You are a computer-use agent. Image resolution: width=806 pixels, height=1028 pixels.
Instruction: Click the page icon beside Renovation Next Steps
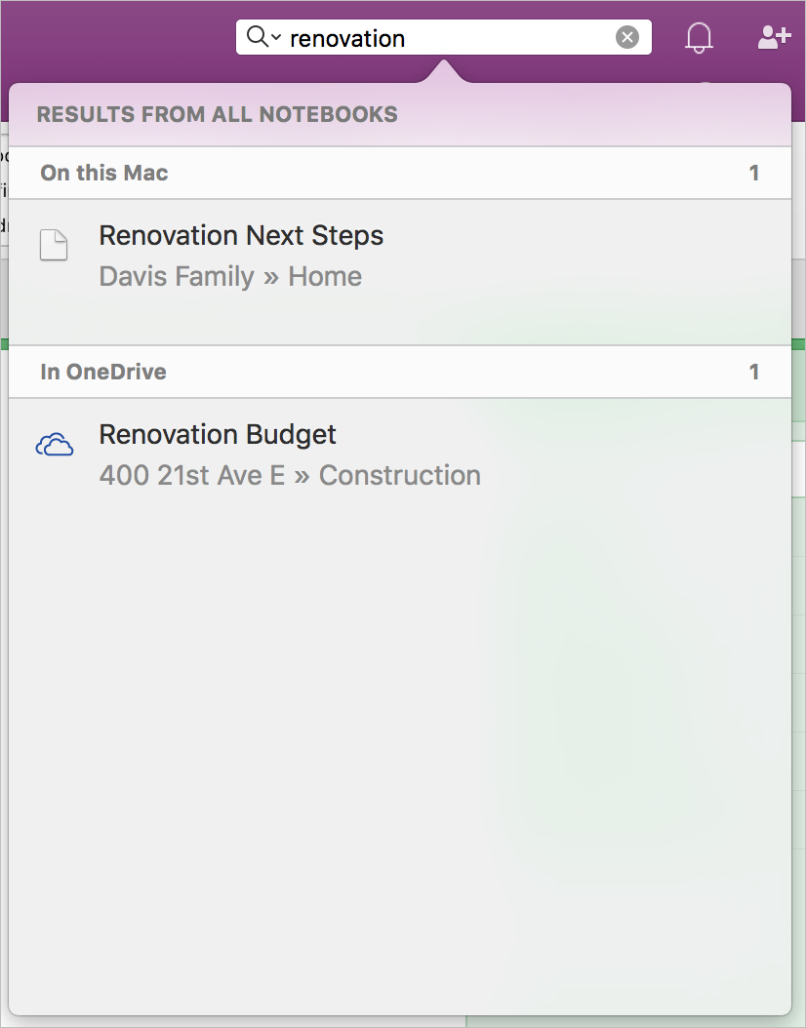(54, 245)
